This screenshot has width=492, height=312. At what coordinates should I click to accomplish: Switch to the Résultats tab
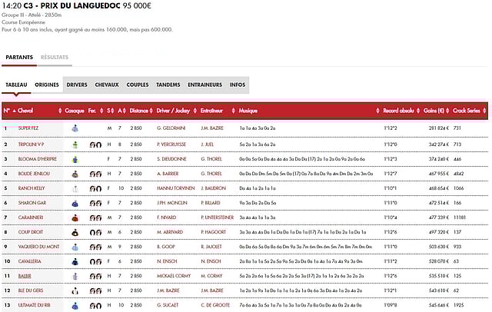tap(55, 58)
